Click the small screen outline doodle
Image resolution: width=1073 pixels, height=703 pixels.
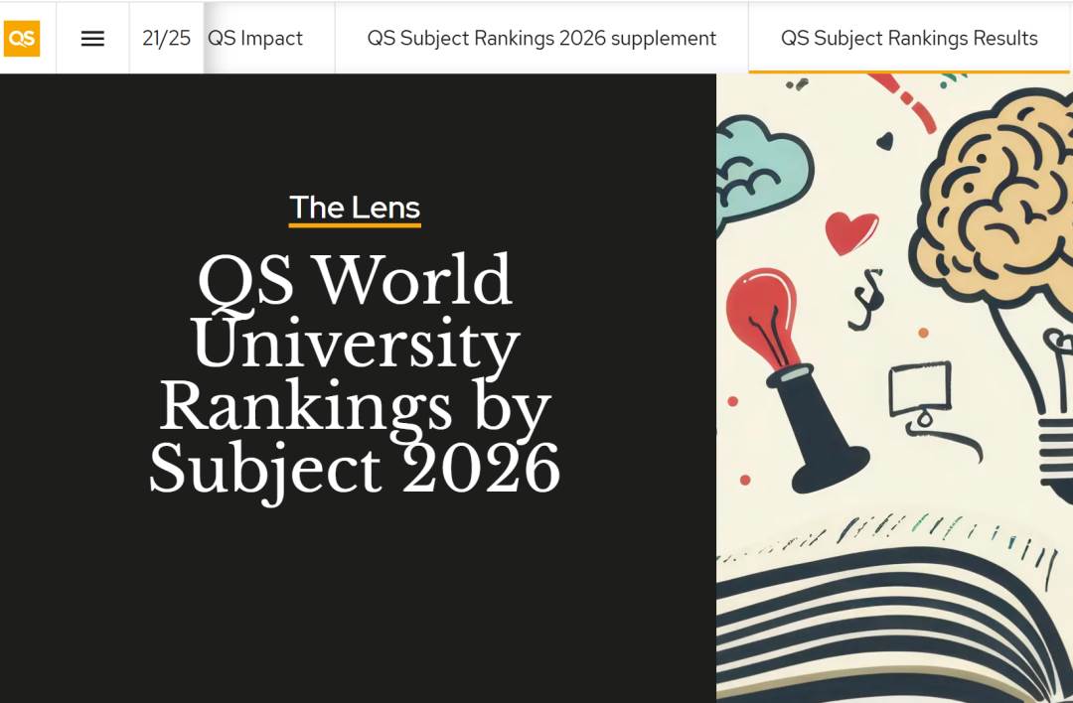919,392
